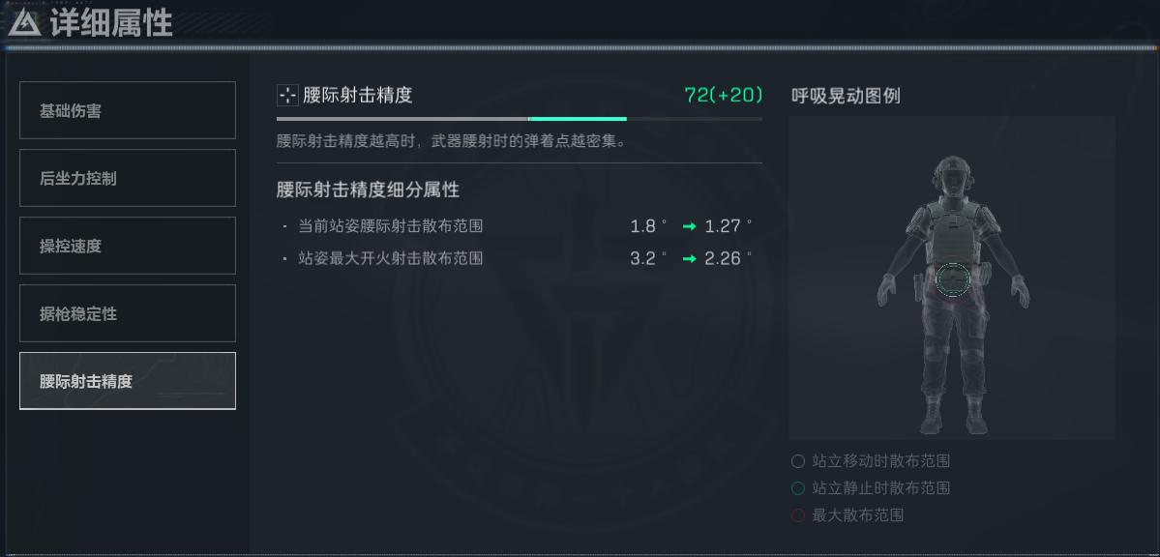Click the green circle for 站立静止时散布范围
The width and height of the screenshot is (1160, 557).
797,488
